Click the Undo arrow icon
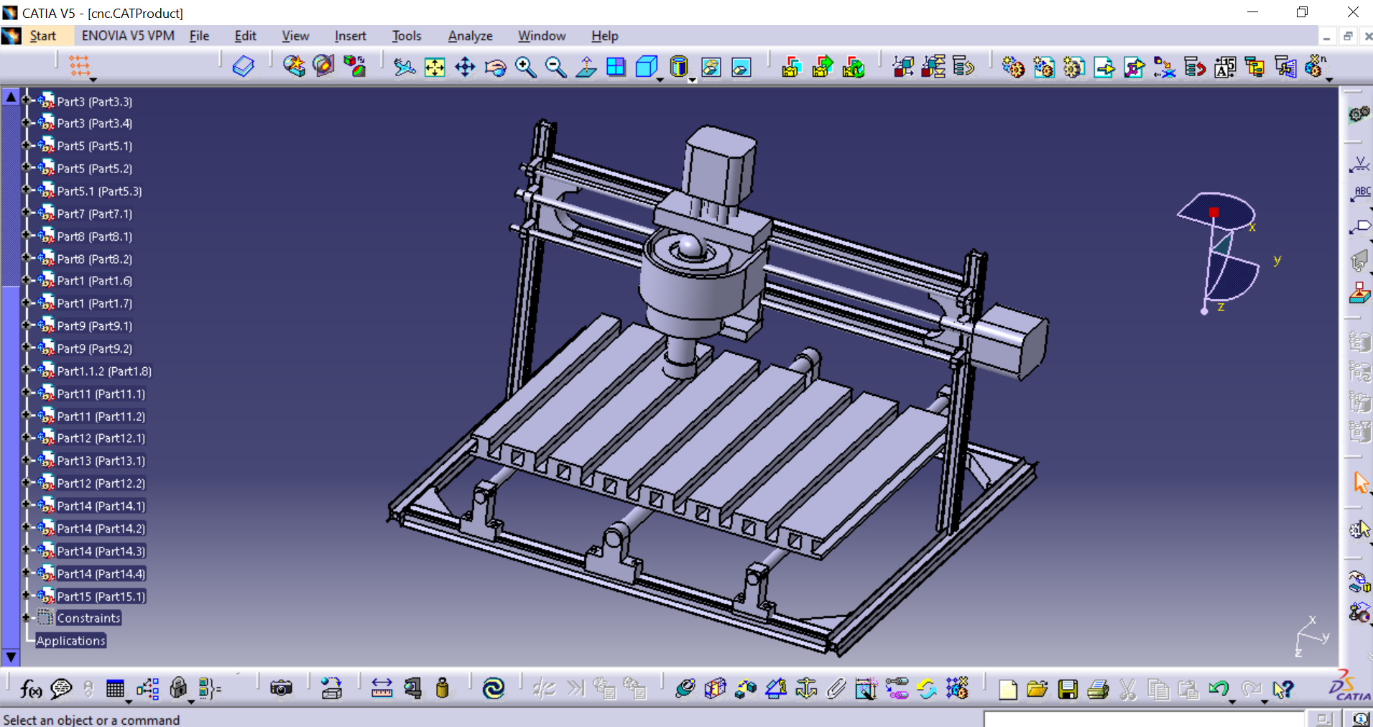This screenshot has height=727, width=1373. click(1219, 690)
